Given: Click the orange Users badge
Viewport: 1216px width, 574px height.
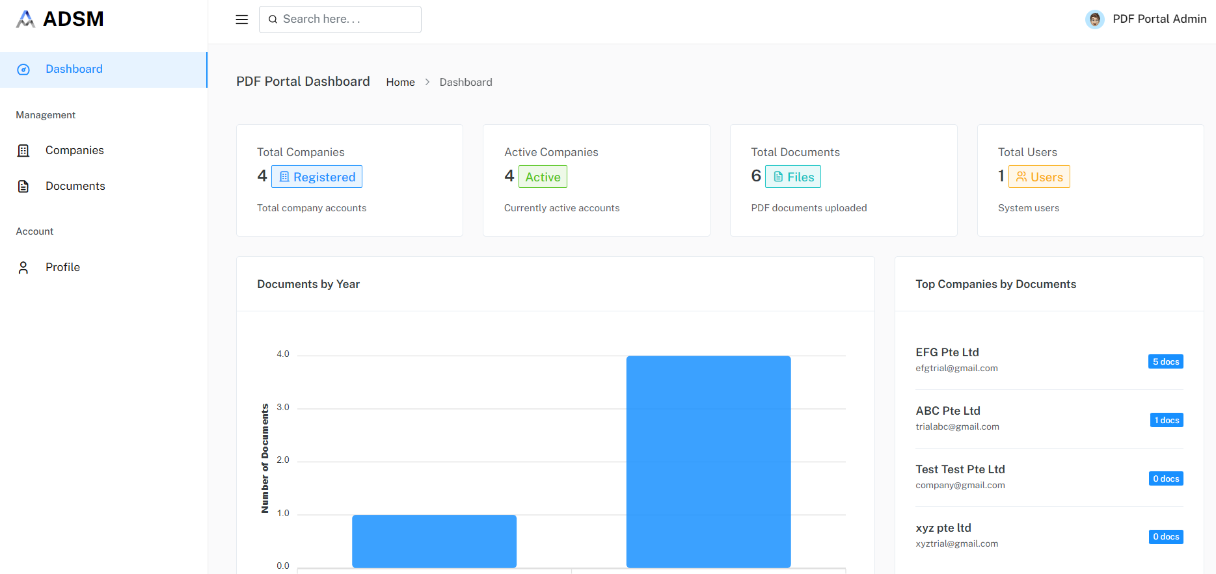Looking at the screenshot, I should tap(1038, 177).
